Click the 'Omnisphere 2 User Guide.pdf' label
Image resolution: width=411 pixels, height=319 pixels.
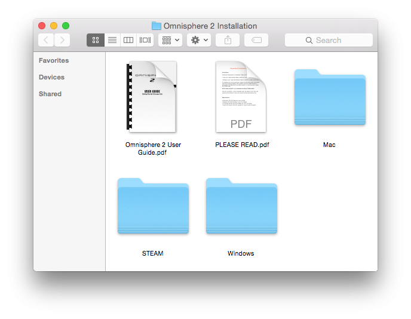(x=153, y=149)
